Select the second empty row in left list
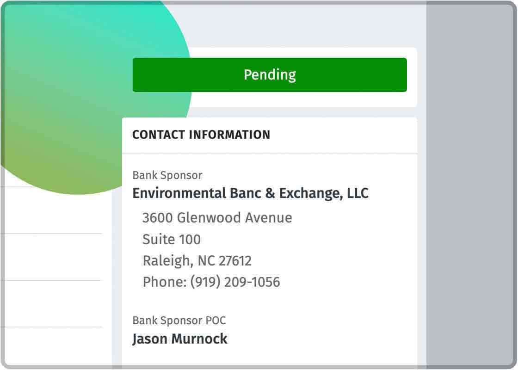The width and height of the screenshot is (518, 370). tap(53, 257)
